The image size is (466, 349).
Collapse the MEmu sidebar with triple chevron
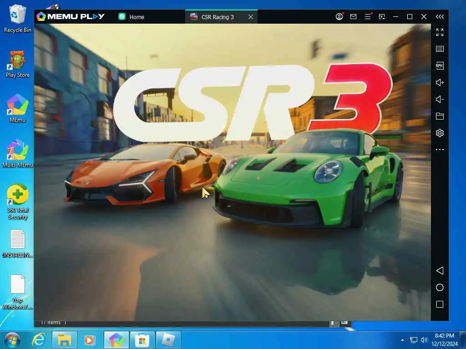440,17
